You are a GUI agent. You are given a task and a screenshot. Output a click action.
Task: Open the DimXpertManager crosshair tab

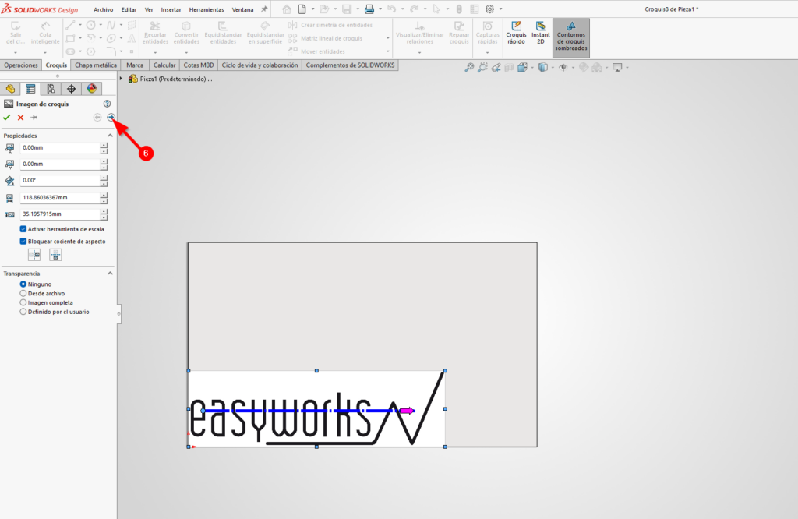pyautogui.click(x=71, y=89)
